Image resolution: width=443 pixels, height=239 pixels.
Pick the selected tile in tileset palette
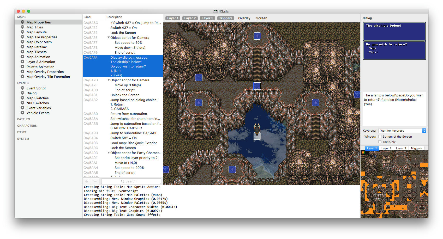363,152
